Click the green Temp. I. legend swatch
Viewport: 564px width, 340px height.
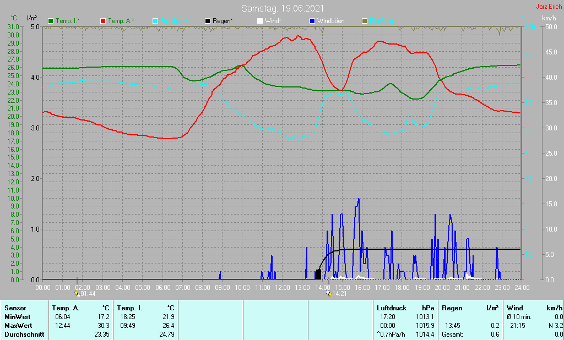pos(51,21)
